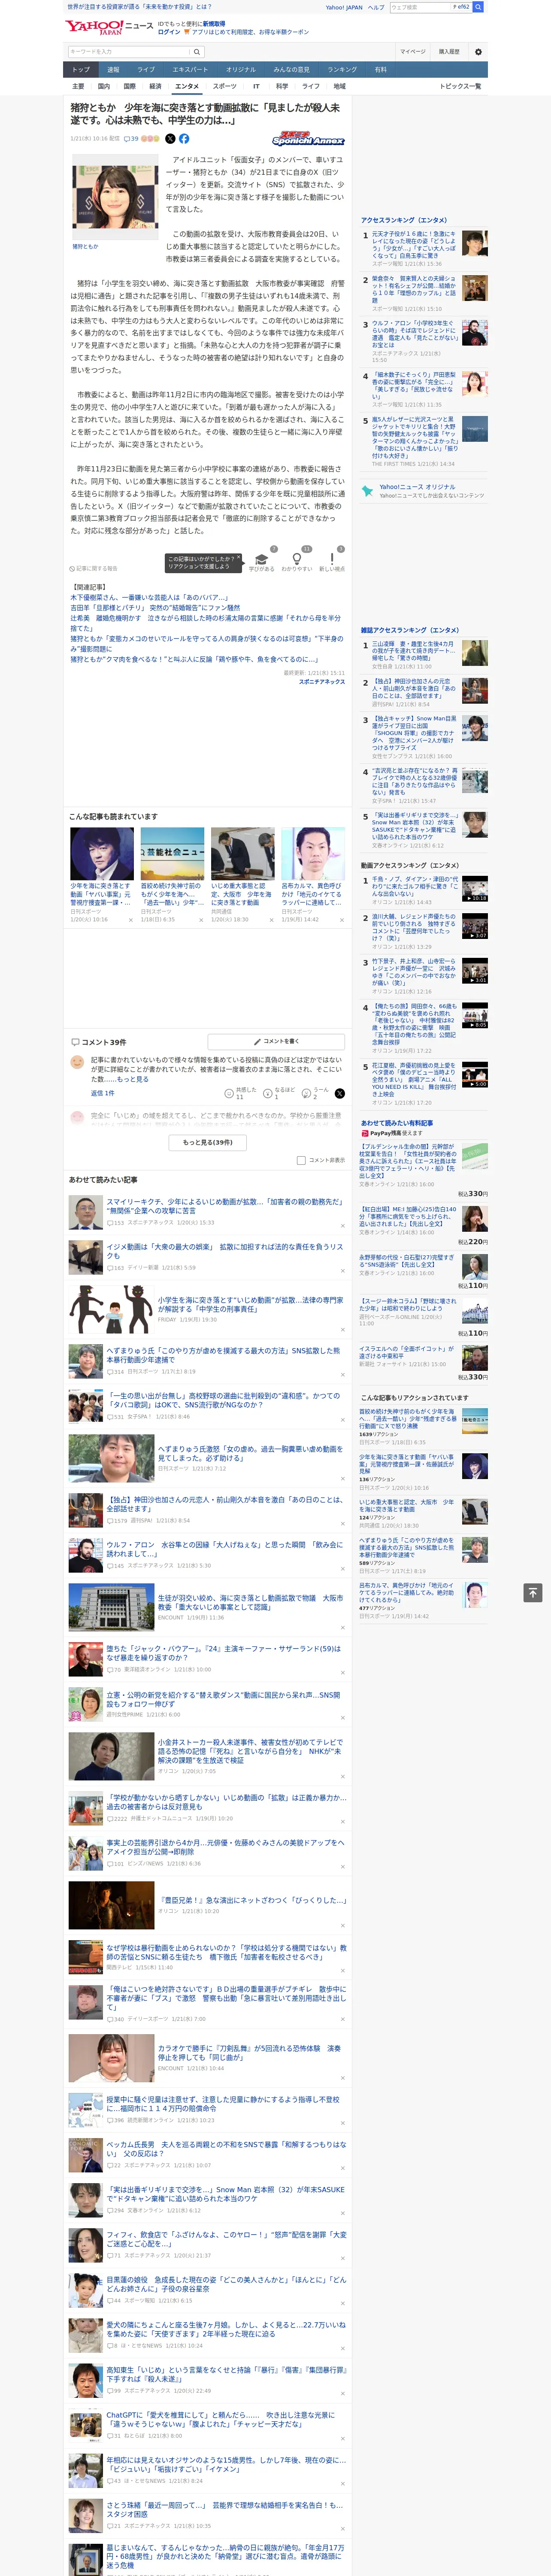Select the スポーツ category
This screenshot has width=551, height=2576.
pos(225,86)
